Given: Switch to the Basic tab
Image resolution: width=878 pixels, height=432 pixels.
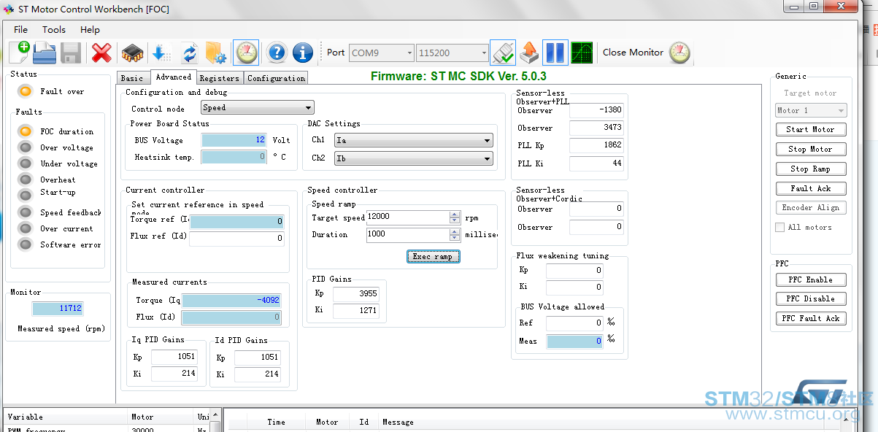Looking at the screenshot, I should (132, 78).
